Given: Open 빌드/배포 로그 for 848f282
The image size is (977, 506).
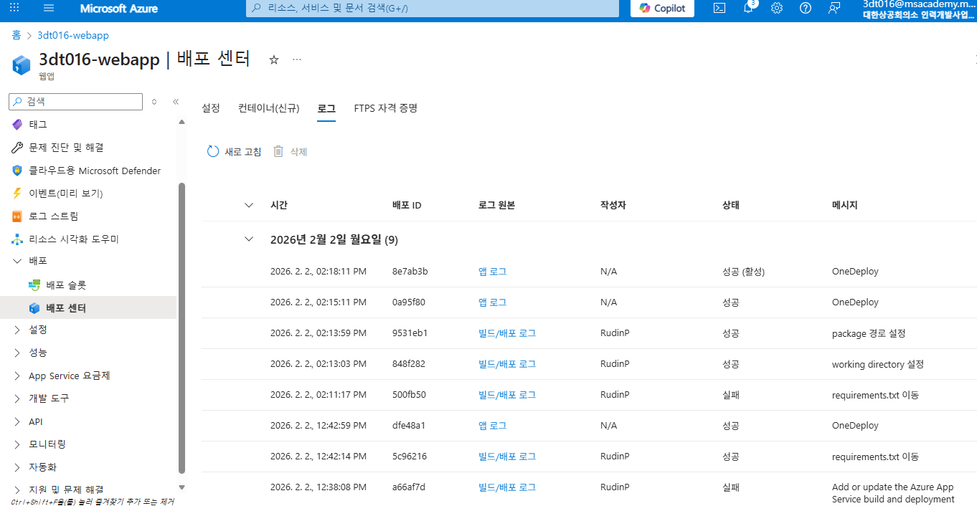Looking at the screenshot, I should tap(507, 364).
